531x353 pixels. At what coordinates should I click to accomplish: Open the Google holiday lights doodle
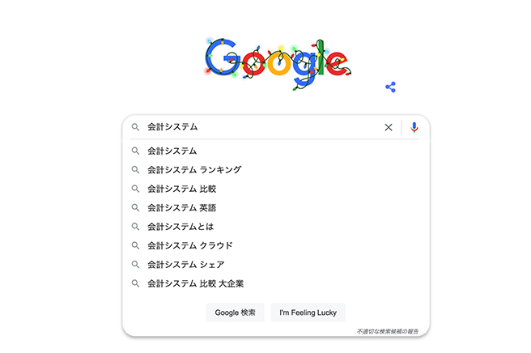click(x=275, y=58)
